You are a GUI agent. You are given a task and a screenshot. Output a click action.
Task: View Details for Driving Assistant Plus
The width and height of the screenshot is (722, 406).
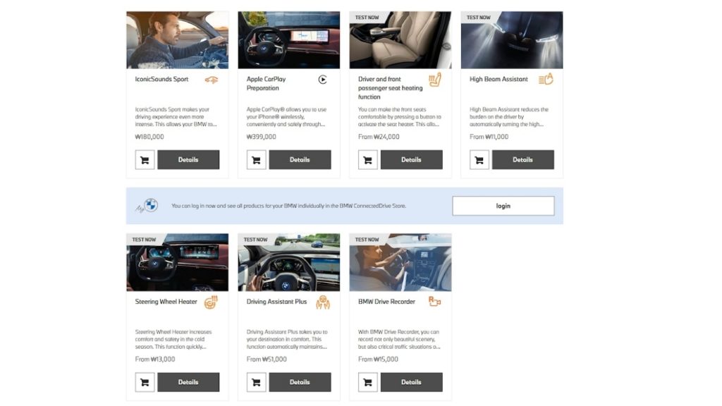coord(300,382)
